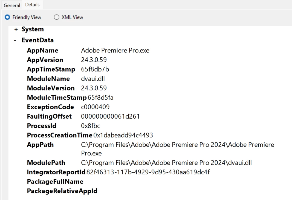Click the IntegratorReportId GUID value

[148, 172]
